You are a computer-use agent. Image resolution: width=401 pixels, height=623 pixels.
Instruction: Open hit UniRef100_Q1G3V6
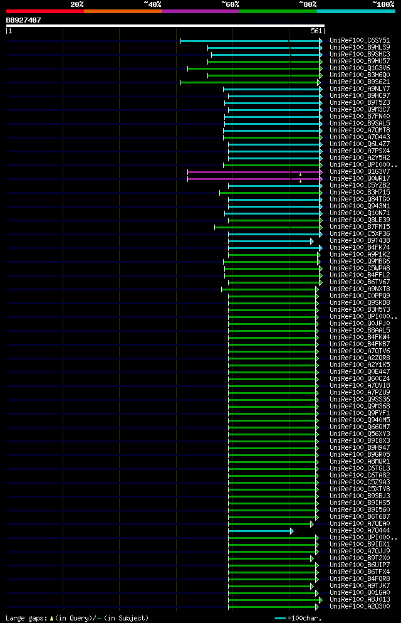click(360, 68)
